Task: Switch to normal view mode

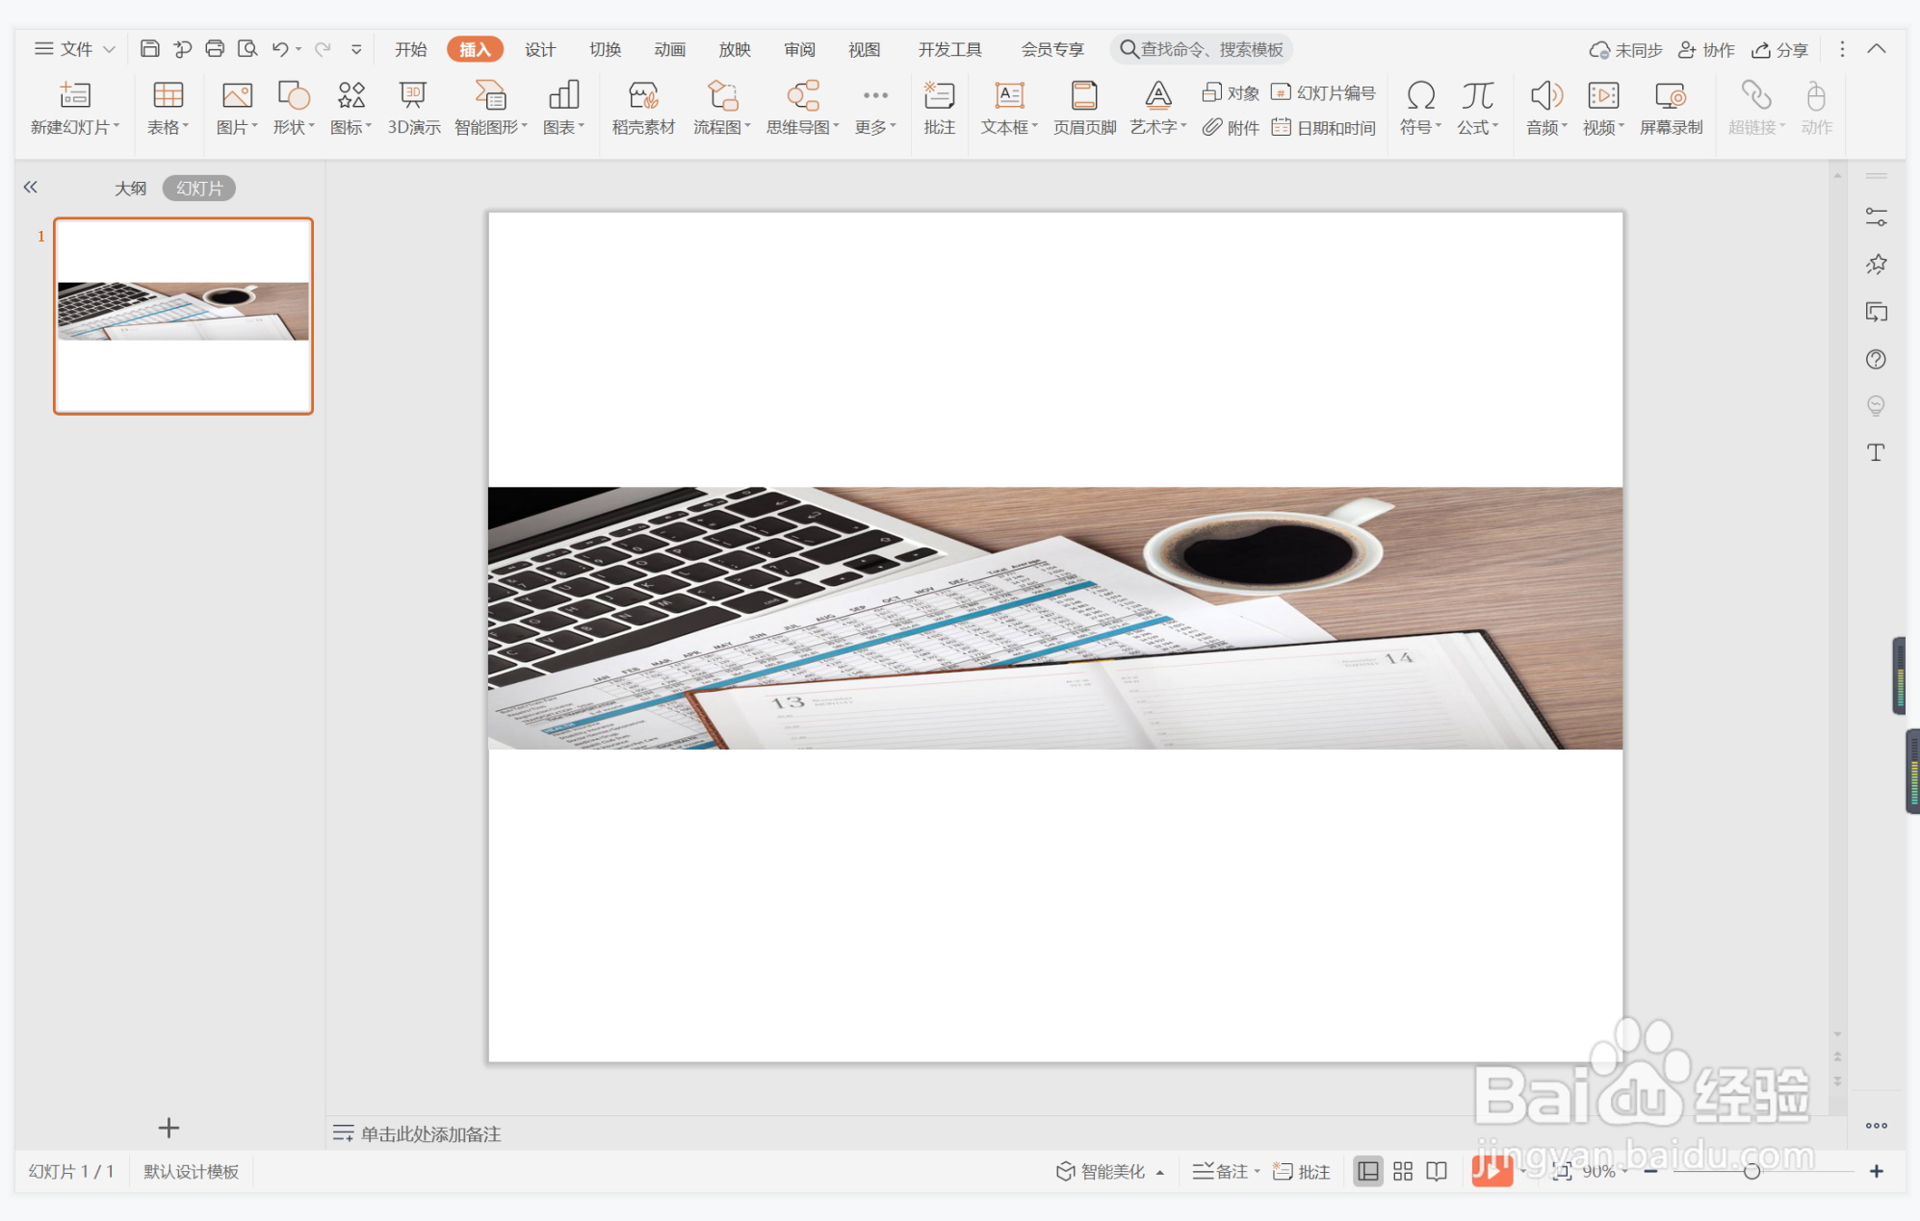Action: [x=1367, y=1171]
